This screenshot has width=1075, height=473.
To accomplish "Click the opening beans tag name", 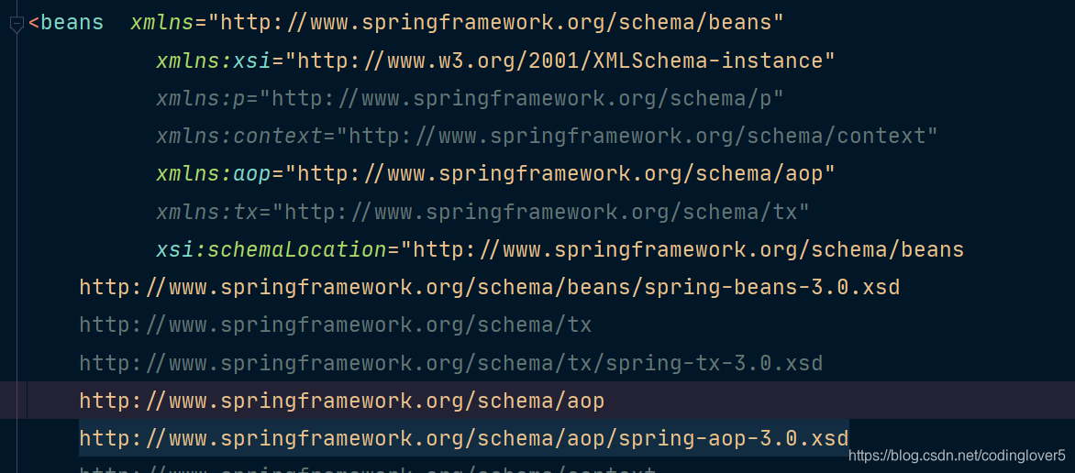I will click(x=72, y=23).
